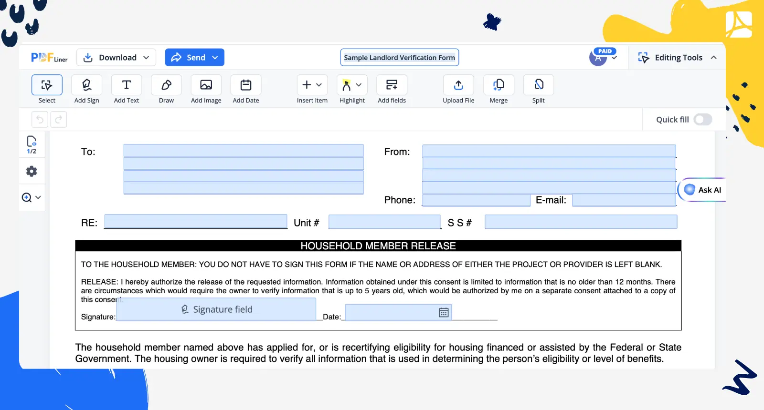This screenshot has width=764, height=410.
Task: Click the Ask AI button
Action: tap(702, 190)
